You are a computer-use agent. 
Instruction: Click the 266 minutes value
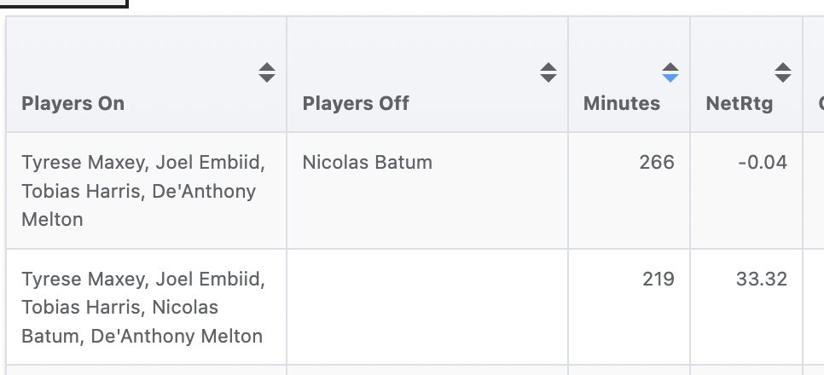click(656, 162)
